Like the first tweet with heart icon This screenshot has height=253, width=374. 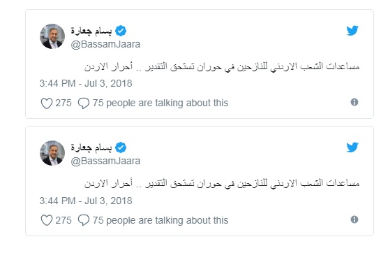click(x=47, y=103)
